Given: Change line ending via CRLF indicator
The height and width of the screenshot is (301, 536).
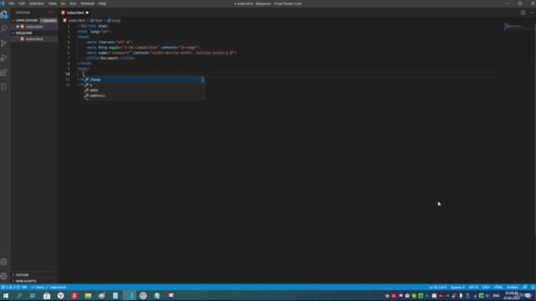Looking at the screenshot, I should click(486, 288).
